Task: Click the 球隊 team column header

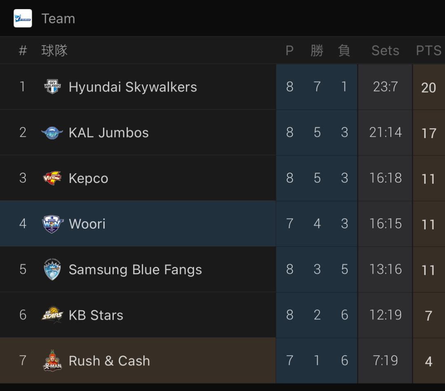Action: (x=54, y=51)
